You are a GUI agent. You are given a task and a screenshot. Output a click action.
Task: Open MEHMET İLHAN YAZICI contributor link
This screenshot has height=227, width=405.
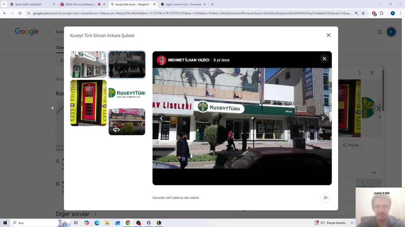(x=189, y=60)
